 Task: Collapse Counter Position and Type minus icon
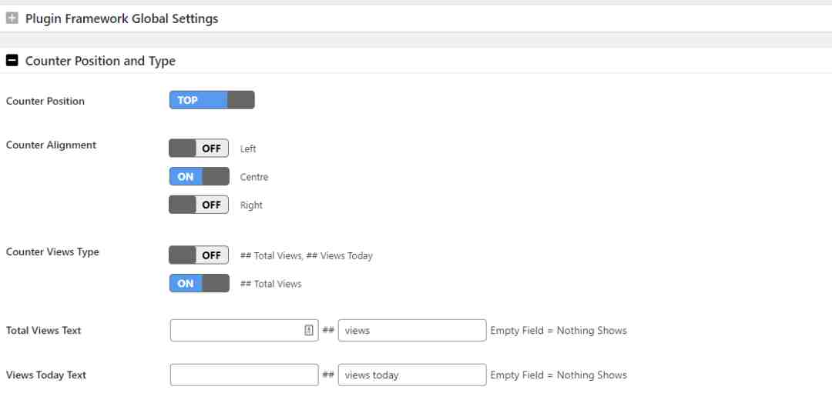click(x=12, y=61)
